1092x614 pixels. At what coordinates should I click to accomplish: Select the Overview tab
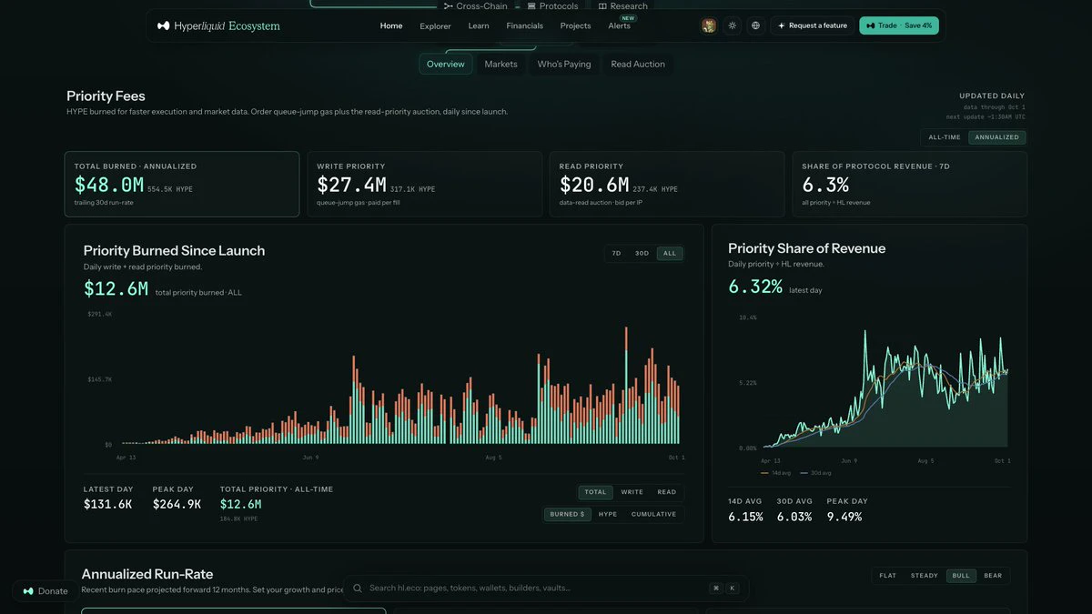click(446, 64)
